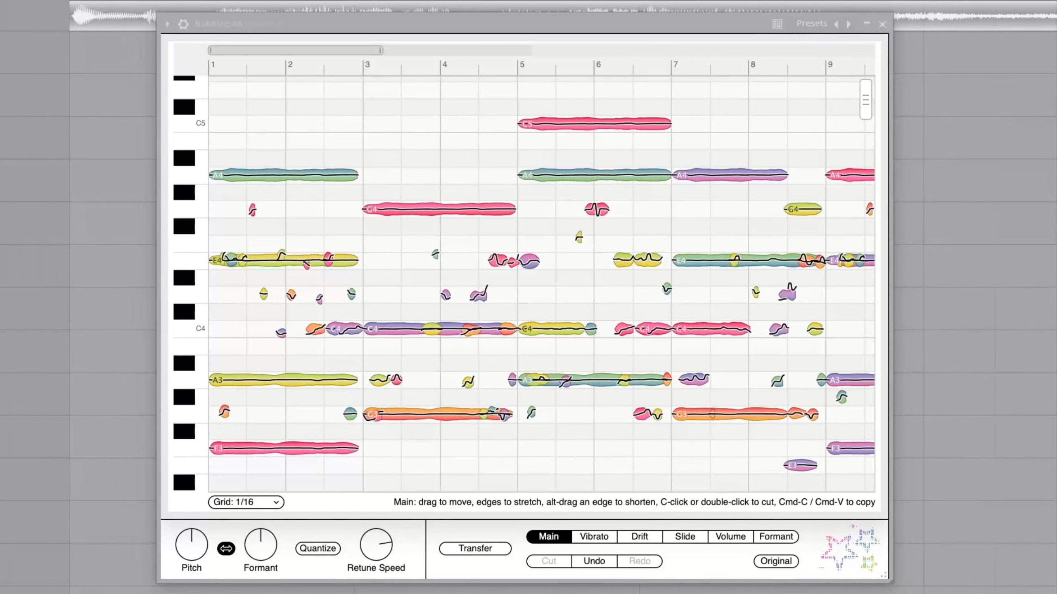The width and height of the screenshot is (1057, 594).
Task: Click the C4 piano key
Action: [191, 329]
